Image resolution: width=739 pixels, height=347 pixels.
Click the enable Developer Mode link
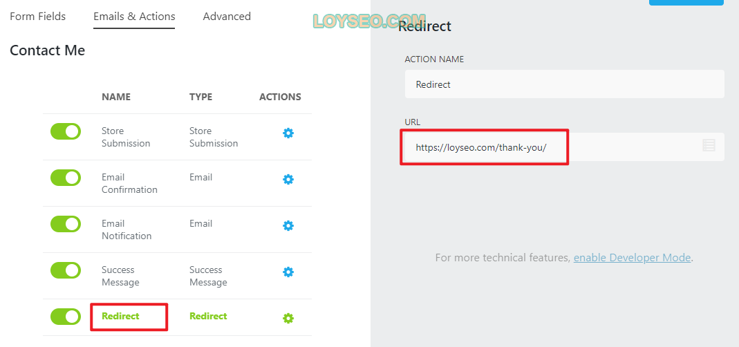pyautogui.click(x=632, y=258)
